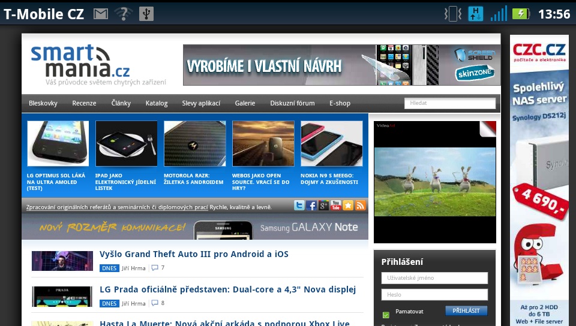Viewport: 576px width, 326px height.
Task: Focus the Heslo password field
Action: pyautogui.click(x=434, y=294)
